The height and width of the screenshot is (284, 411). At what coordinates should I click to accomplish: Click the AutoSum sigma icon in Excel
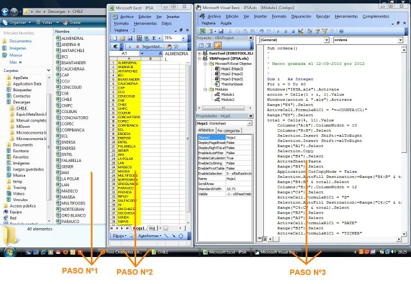pyautogui.click(x=154, y=39)
